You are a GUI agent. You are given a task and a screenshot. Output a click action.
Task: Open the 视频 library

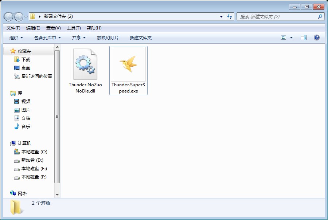pyautogui.click(x=26, y=101)
